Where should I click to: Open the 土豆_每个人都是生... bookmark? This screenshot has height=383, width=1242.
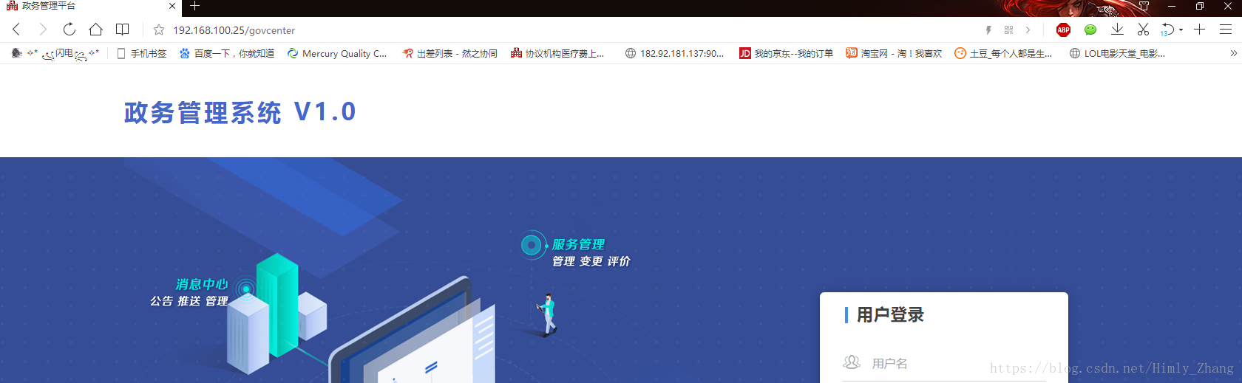point(1003,53)
